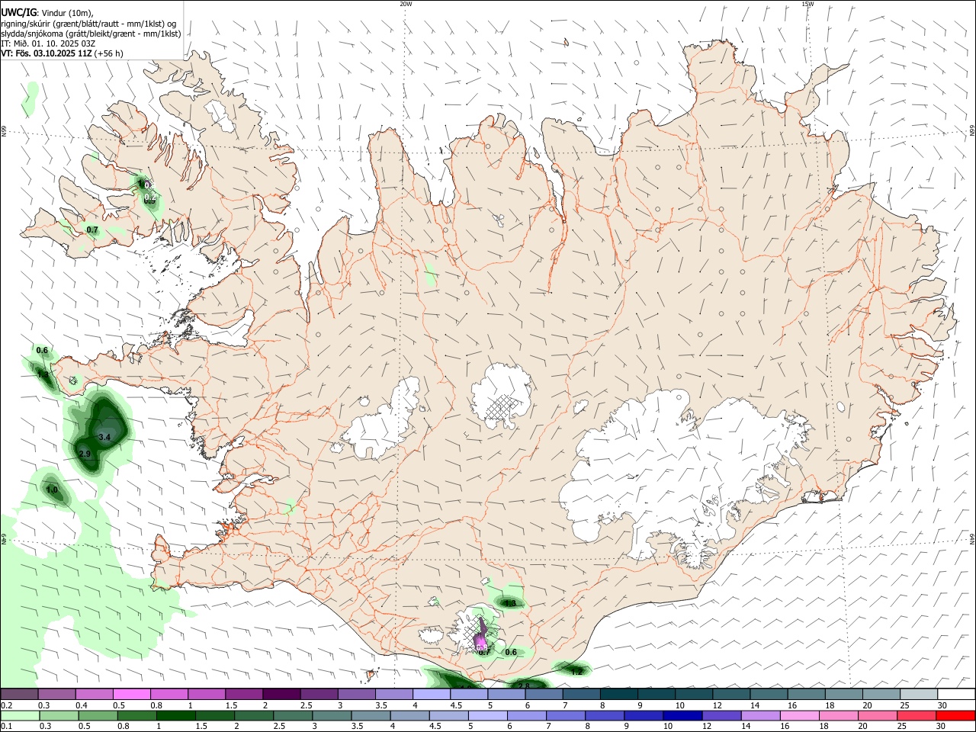The height and width of the screenshot is (732, 976).
Task: Click the '(+56 h)' forecast offset
Action: 109,53
